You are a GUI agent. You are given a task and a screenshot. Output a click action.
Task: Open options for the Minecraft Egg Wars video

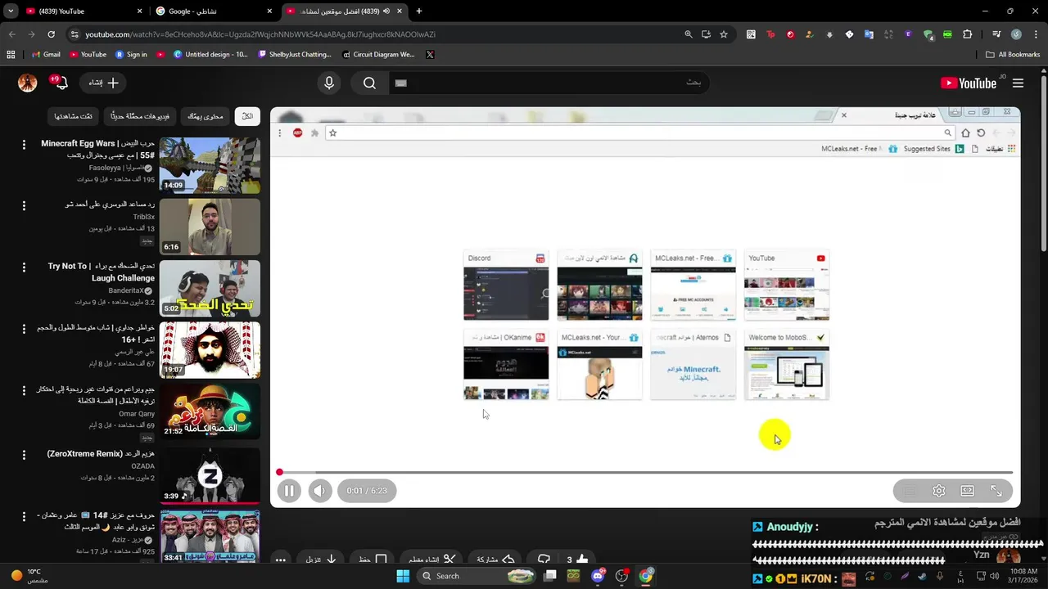pos(24,144)
